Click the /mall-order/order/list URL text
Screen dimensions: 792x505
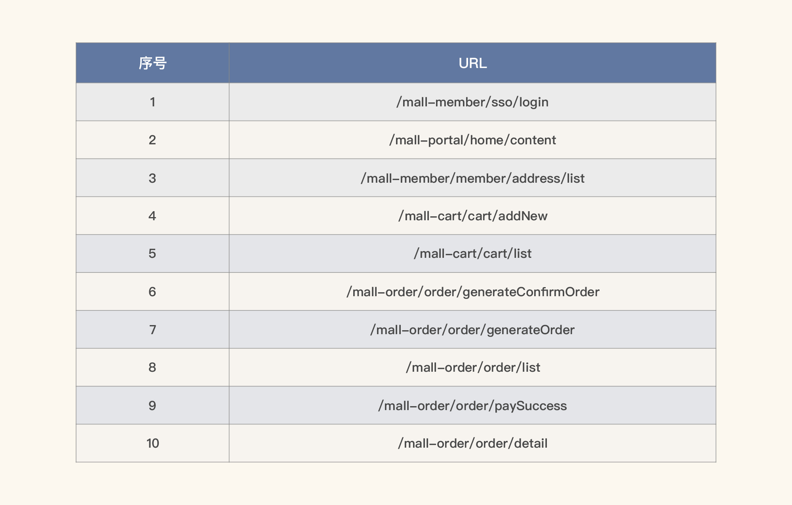(x=472, y=368)
